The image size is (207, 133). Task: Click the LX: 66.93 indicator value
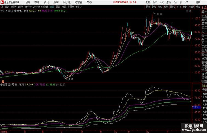tap(51, 85)
